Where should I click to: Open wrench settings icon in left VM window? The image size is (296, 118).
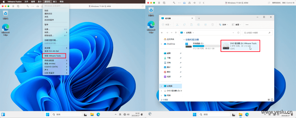coord(28,6)
